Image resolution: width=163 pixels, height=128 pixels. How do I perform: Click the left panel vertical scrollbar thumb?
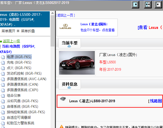point(52,31)
